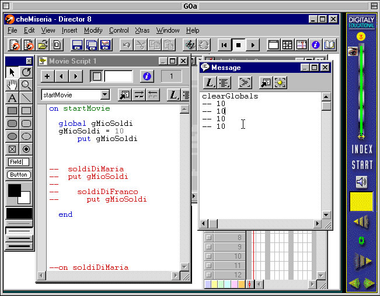Open the Modify menu
The width and height of the screenshot is (380, 296).
(x=93, y=30)
